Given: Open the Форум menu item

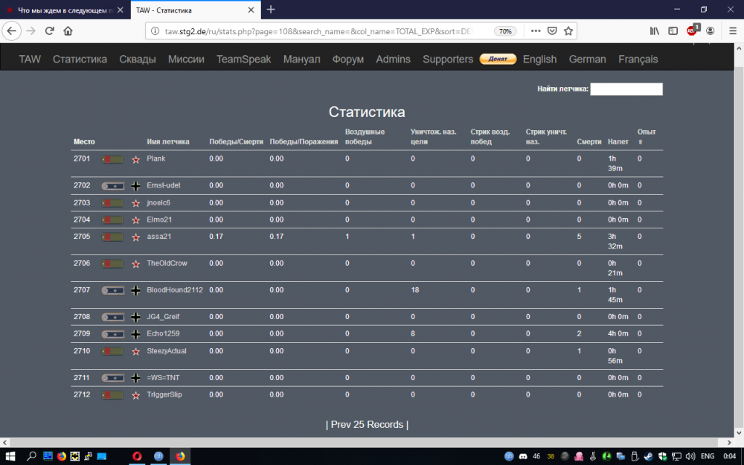Looking at the screenshot, I should pos(347,60).
